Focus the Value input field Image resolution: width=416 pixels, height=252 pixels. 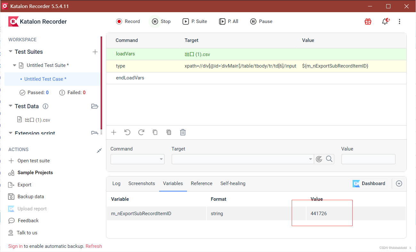[368, 159]
